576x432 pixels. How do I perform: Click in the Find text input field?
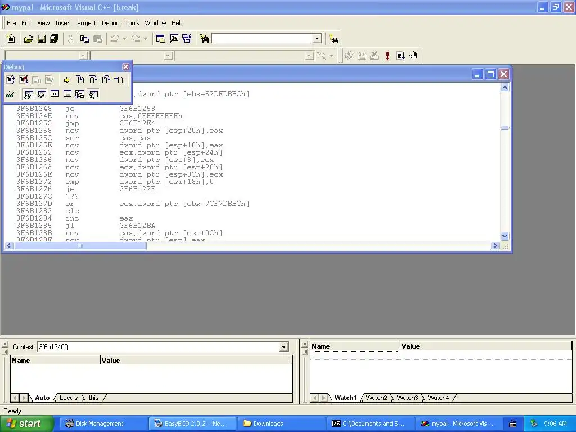[262, 39]
